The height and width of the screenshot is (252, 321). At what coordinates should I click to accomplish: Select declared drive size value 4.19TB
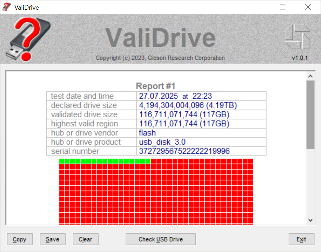point(188,105)
